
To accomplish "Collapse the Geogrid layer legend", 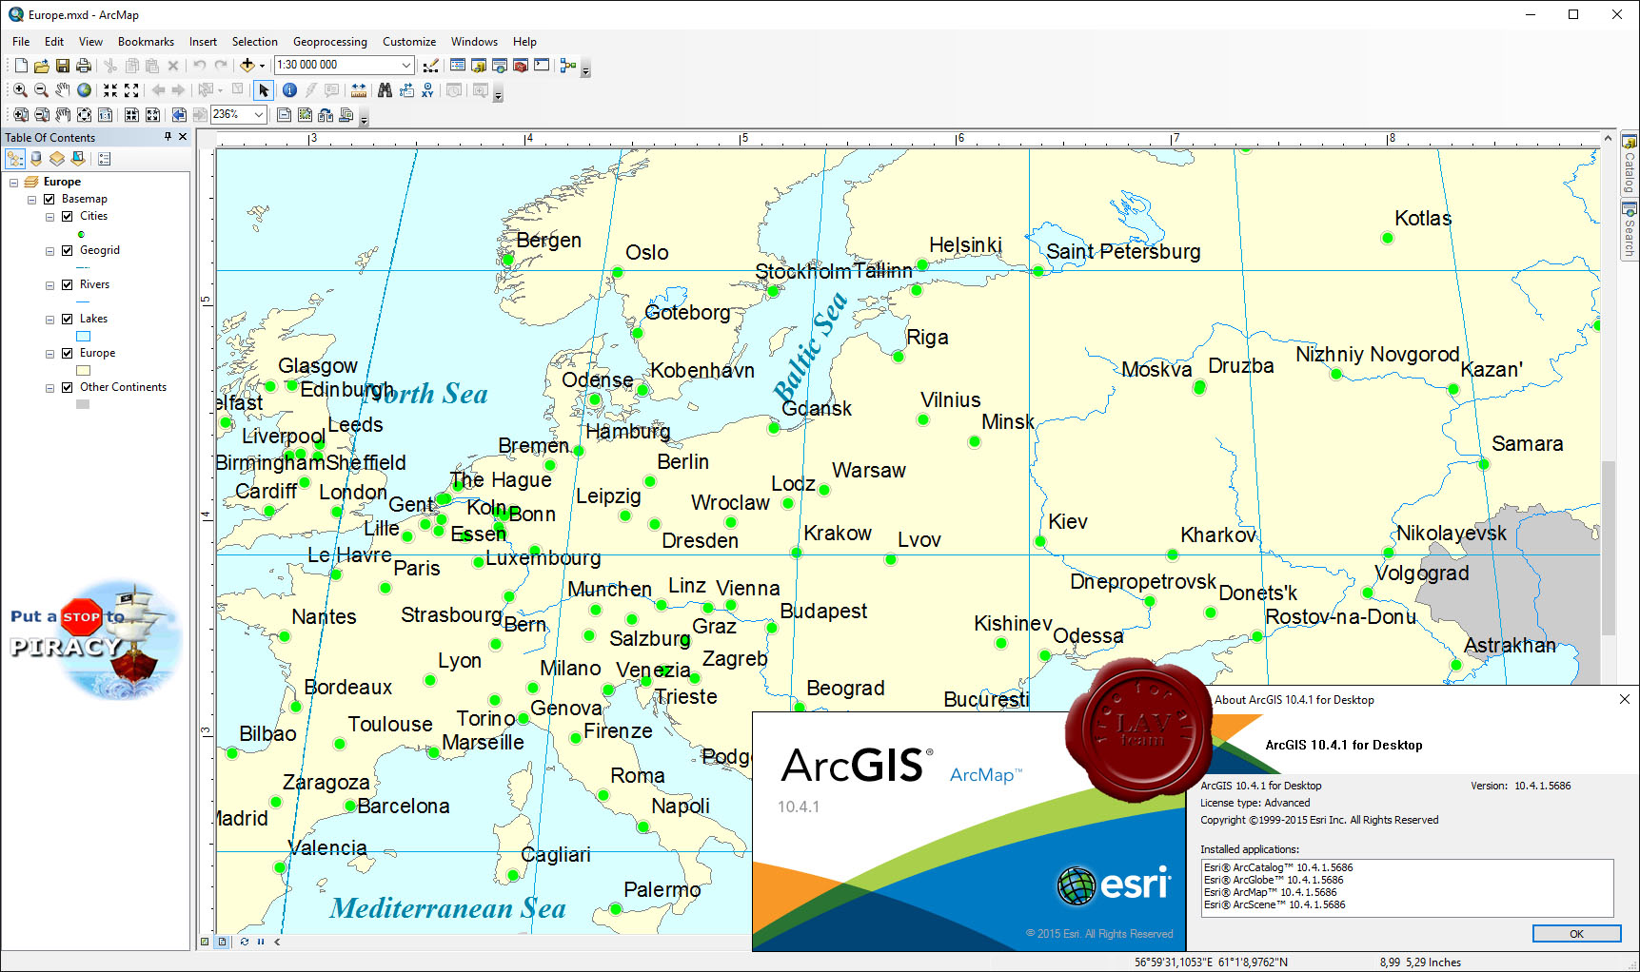I will pos(49,251).
